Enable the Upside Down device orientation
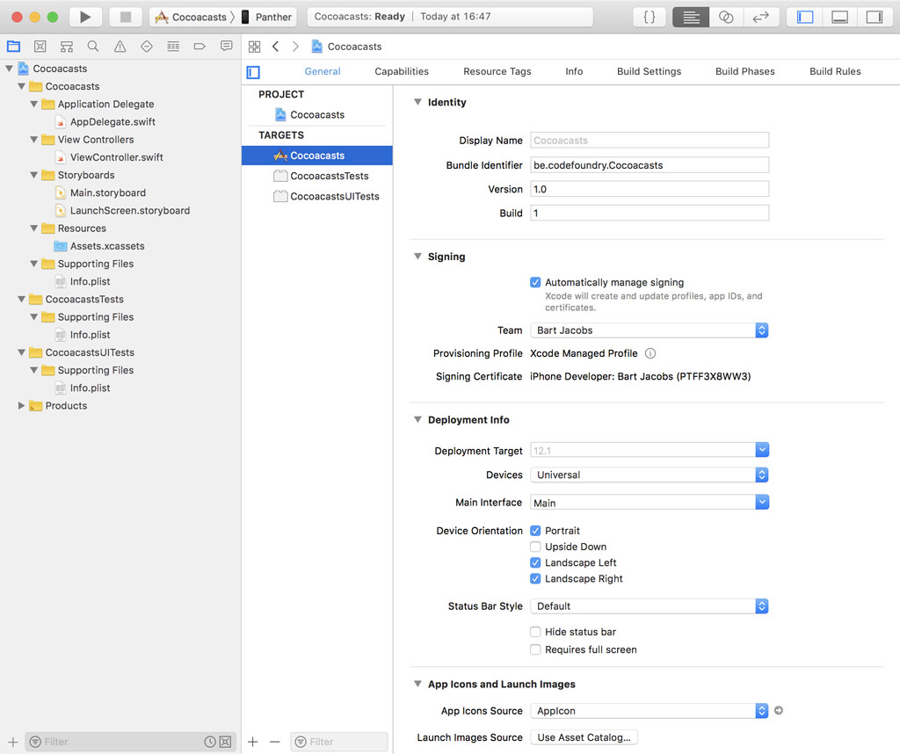The width and height of the screenshot is (900, 754). click(x=534, y=547)
